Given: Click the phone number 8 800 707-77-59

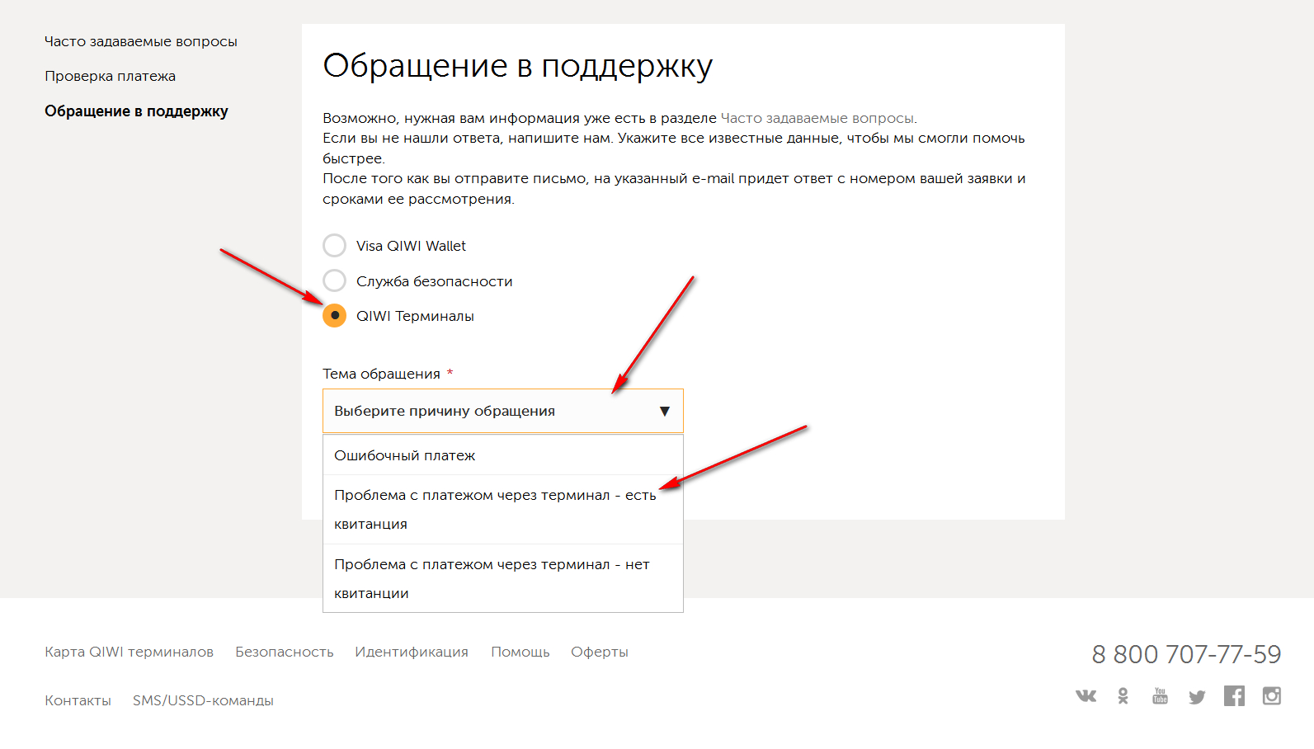Looking at the screenshot, I should tap(1186, 654).
